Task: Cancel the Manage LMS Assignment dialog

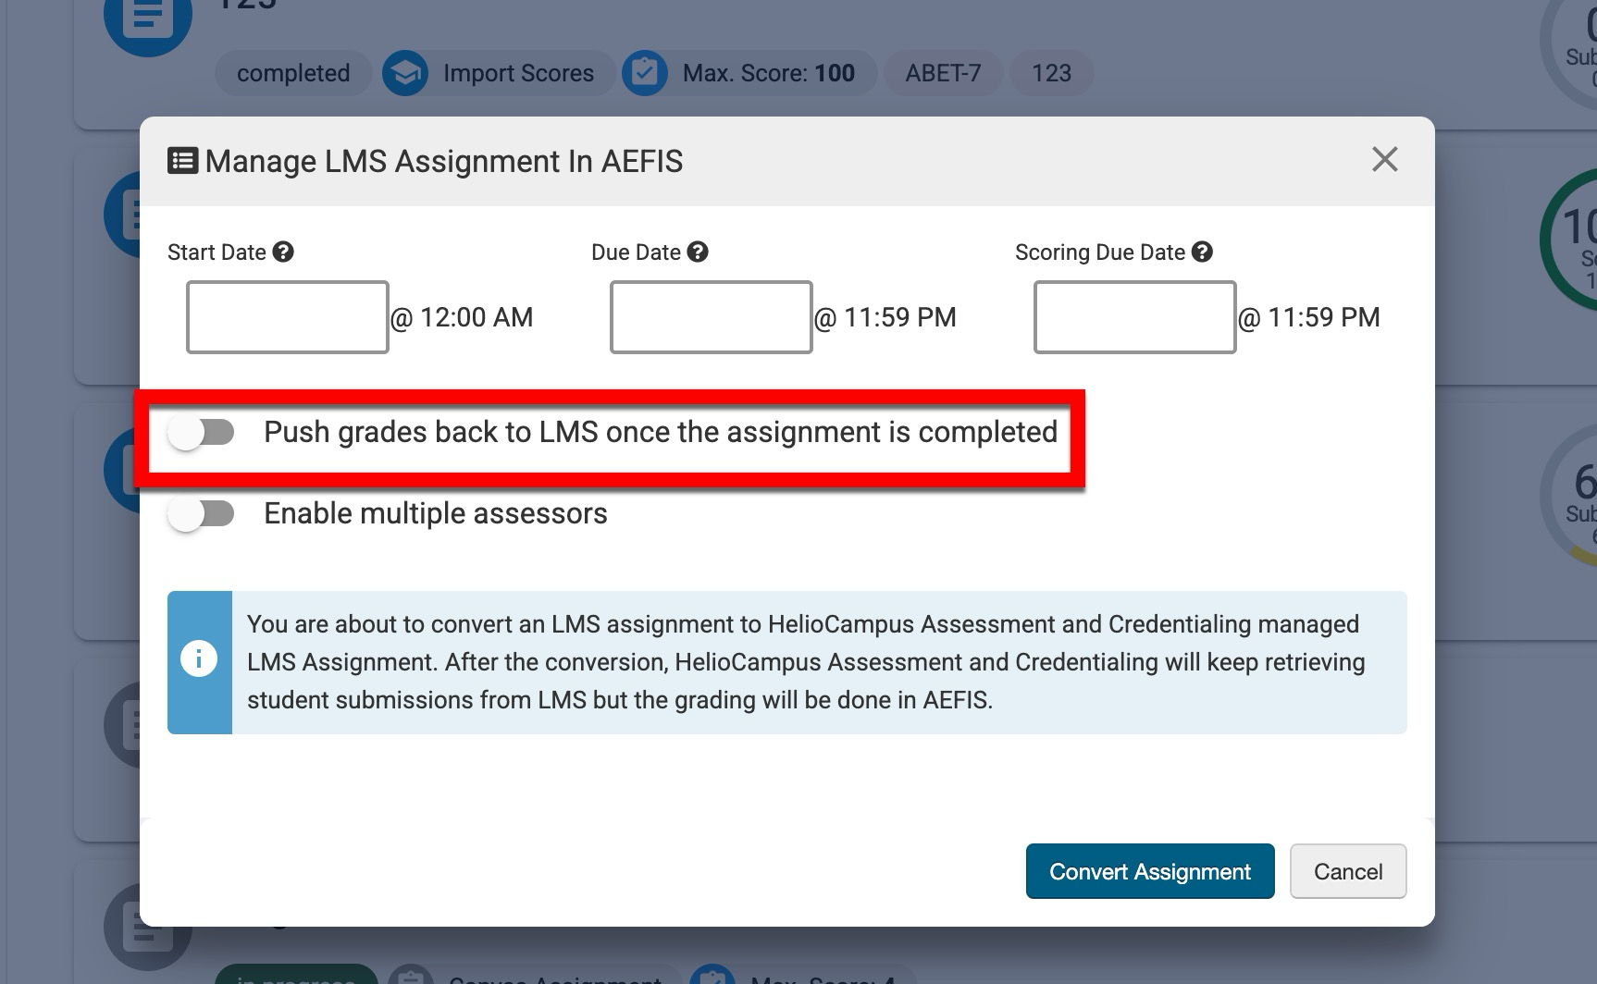Action: pyautogui.click(x=1347, y=871)
